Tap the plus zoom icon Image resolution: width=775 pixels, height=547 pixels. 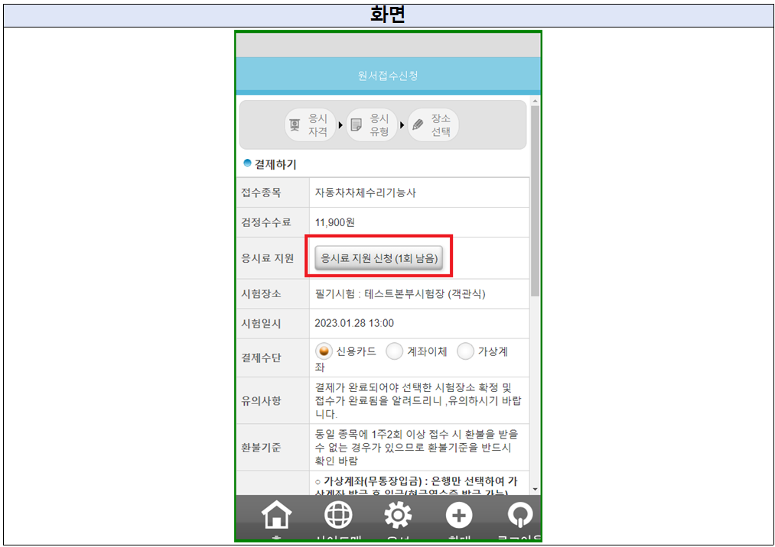point(459,515)
